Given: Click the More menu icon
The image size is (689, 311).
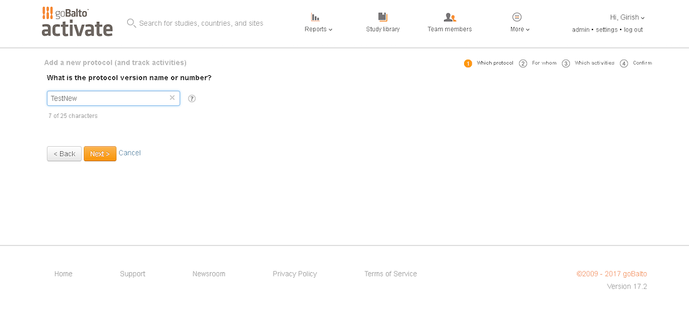Looking at the screenshot, I should tap(517, 17).
